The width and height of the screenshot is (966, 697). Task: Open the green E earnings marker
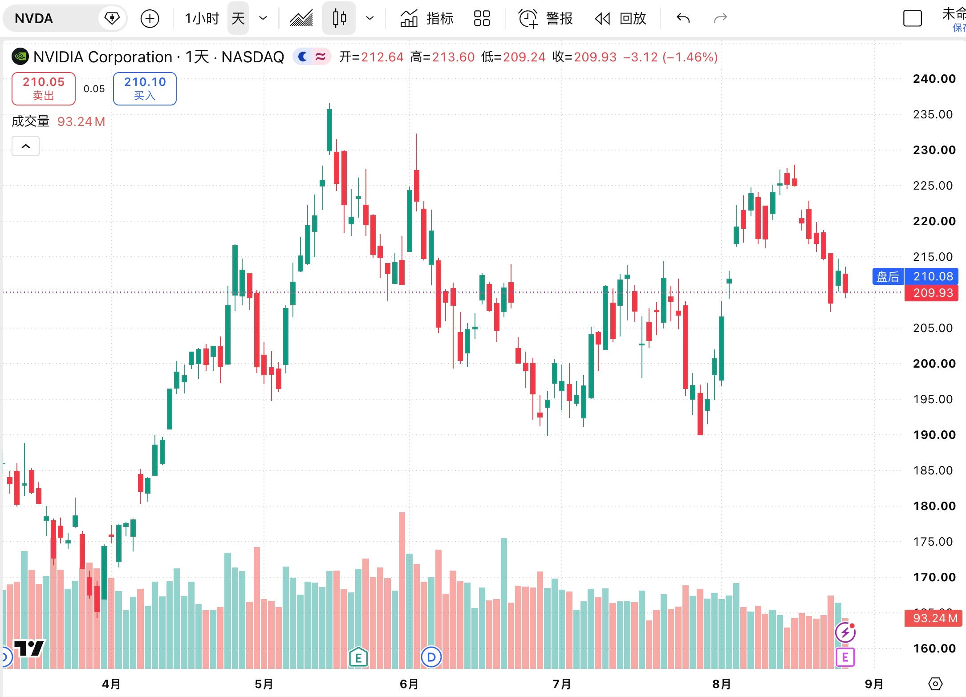[358, 657]
